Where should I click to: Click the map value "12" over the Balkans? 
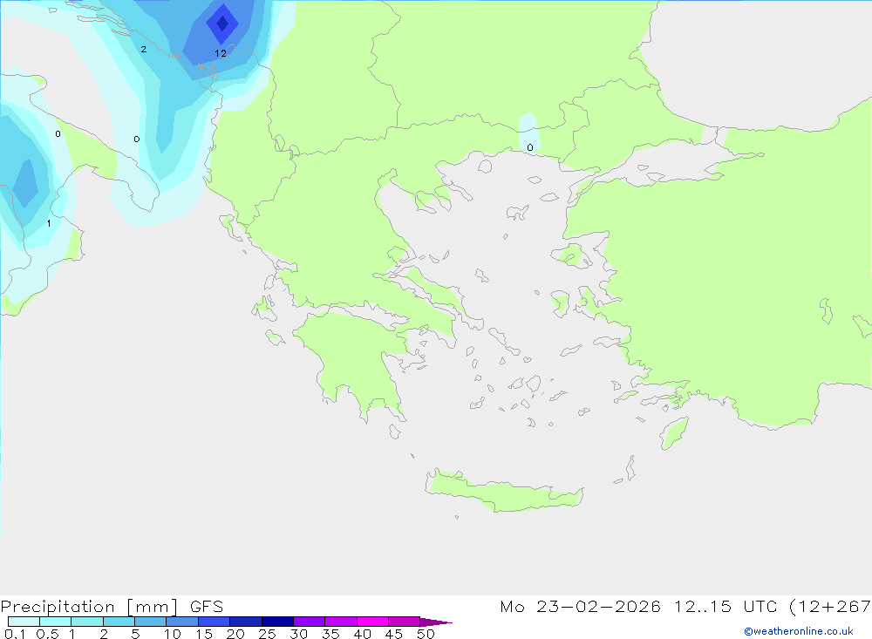pos(221,53)
